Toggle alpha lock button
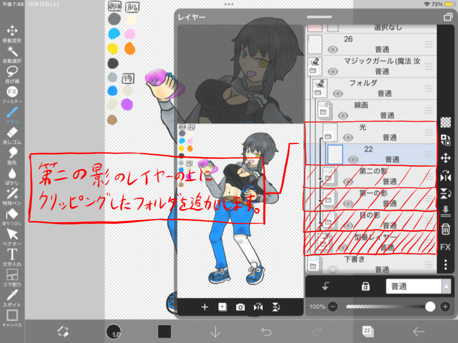Viewport: 458px width, 343px height. tap(365, 287)
